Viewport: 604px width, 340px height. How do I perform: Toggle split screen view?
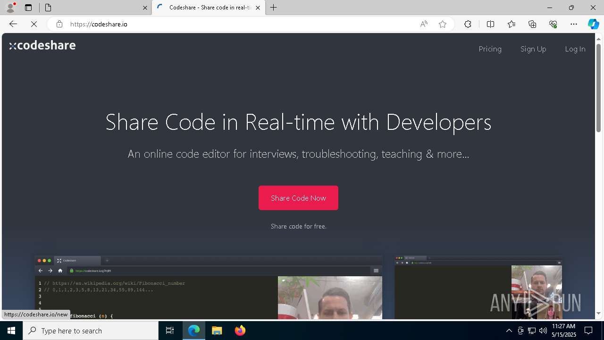point(490,24)
